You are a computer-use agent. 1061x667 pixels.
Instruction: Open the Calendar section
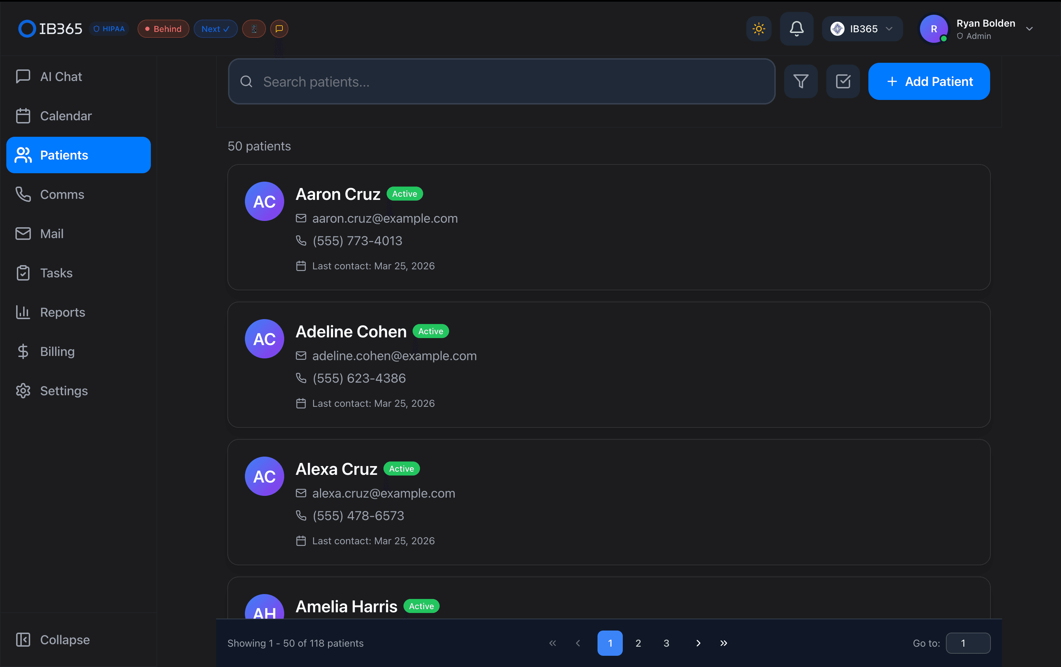[x=66, y=116]
